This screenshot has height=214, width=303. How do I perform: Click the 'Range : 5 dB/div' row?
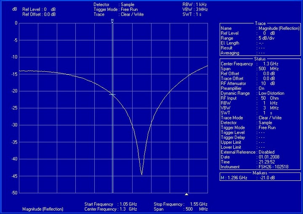(247, 38)
